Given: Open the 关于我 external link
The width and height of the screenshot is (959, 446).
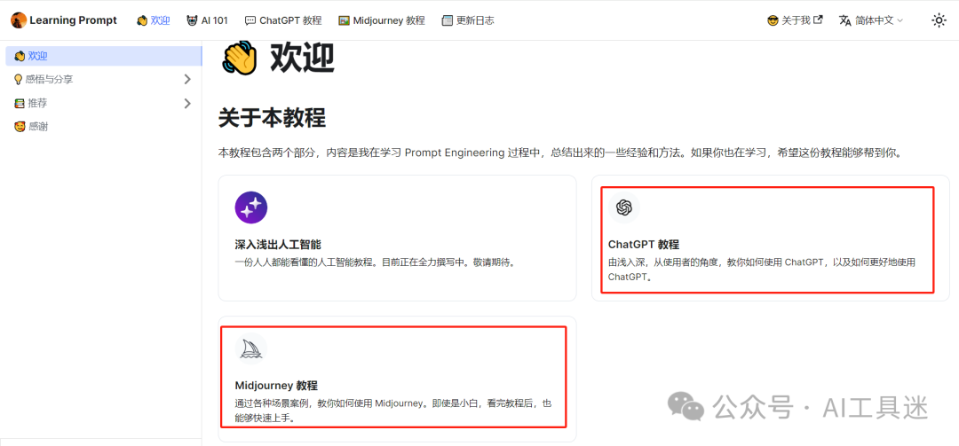Looking at the screenshot, I should [795, 20].
